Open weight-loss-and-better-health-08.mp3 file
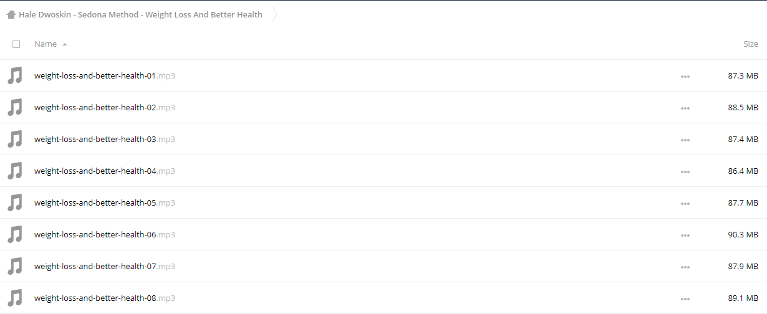The image size is (767, 314). [x=105, y=298]
